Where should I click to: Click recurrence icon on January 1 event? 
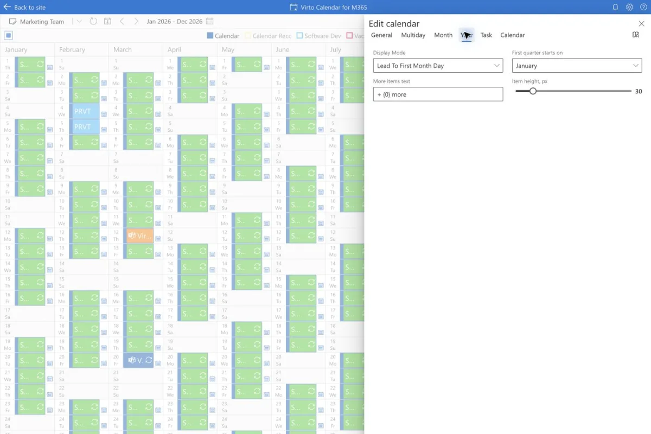[40, 64]
